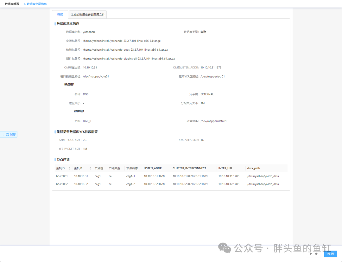This screenshot has width=342, height=262.
Task: Select the /dev/mapper/ycr01 path value
Action: click(212, 77)
